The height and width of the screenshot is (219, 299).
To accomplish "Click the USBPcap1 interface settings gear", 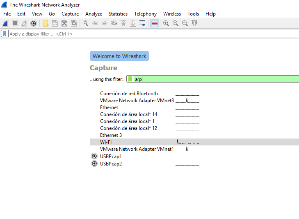I will [94, 156].
